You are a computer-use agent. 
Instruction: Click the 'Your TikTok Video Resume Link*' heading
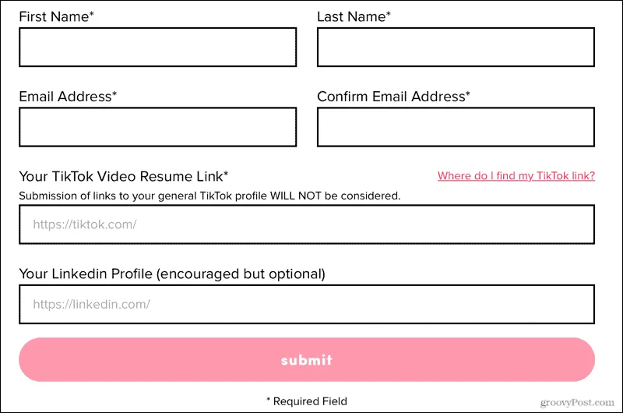pyautogui.click(x=124, y=176)
